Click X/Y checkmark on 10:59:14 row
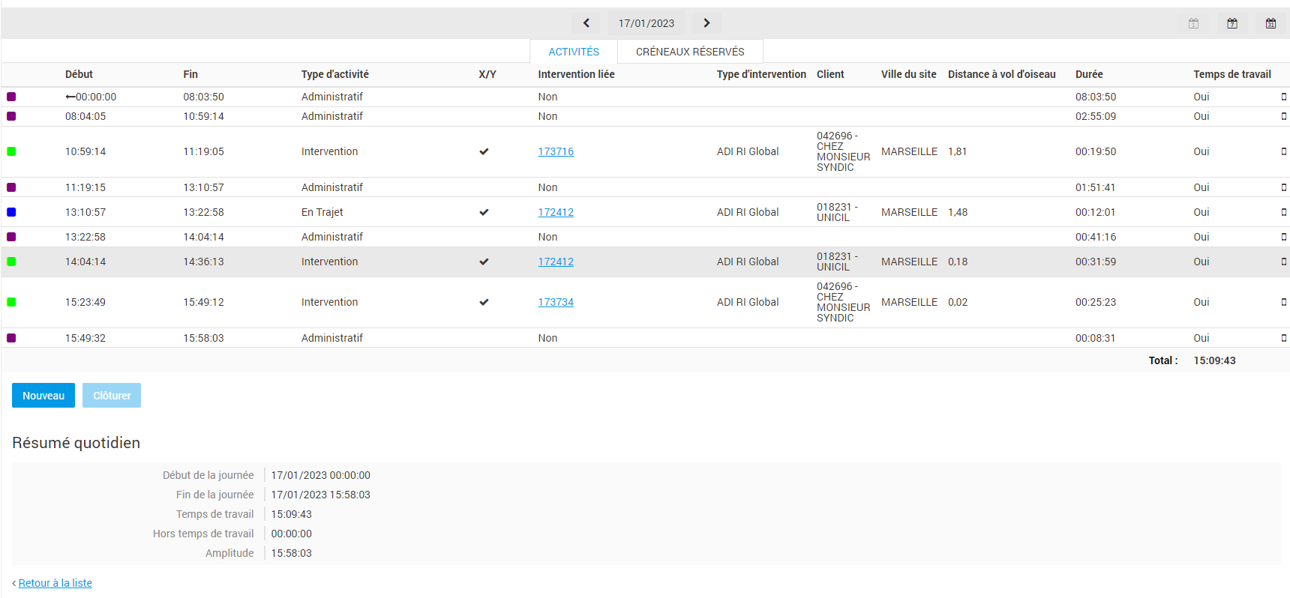 (484, 151)
